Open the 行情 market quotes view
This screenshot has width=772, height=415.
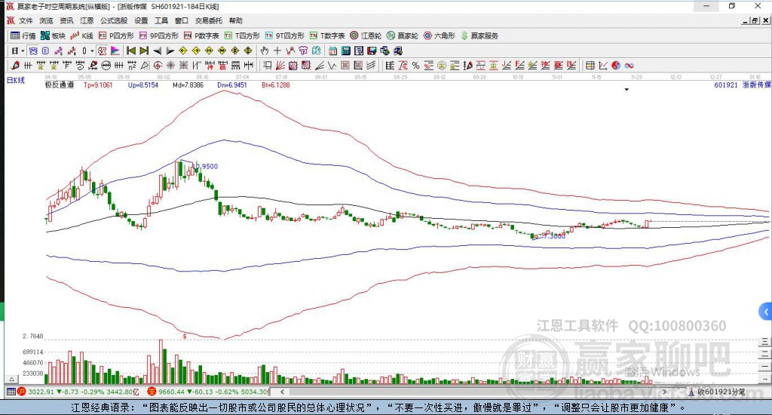point(23,35)
